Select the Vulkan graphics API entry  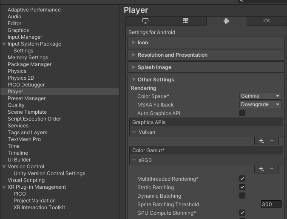click(x=206, y=132)
